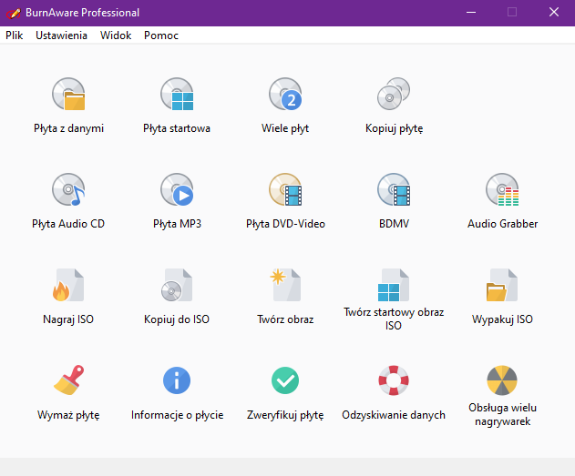Viewport: 575px width, 476px height.
Task: Open the Wiele płyt span disc icon
Action: click(285, 94)
